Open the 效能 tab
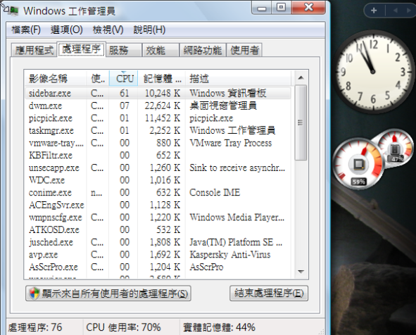This screenshot has width=416, height=335. (160, 50)
